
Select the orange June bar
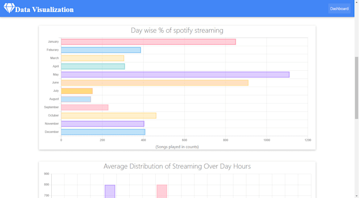tap(155, 83)
